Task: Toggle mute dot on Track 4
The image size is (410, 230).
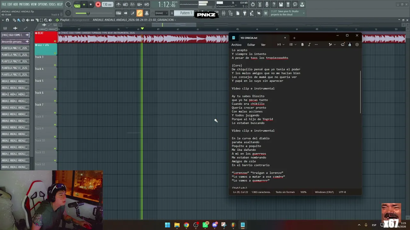Action: click(55, 77)
